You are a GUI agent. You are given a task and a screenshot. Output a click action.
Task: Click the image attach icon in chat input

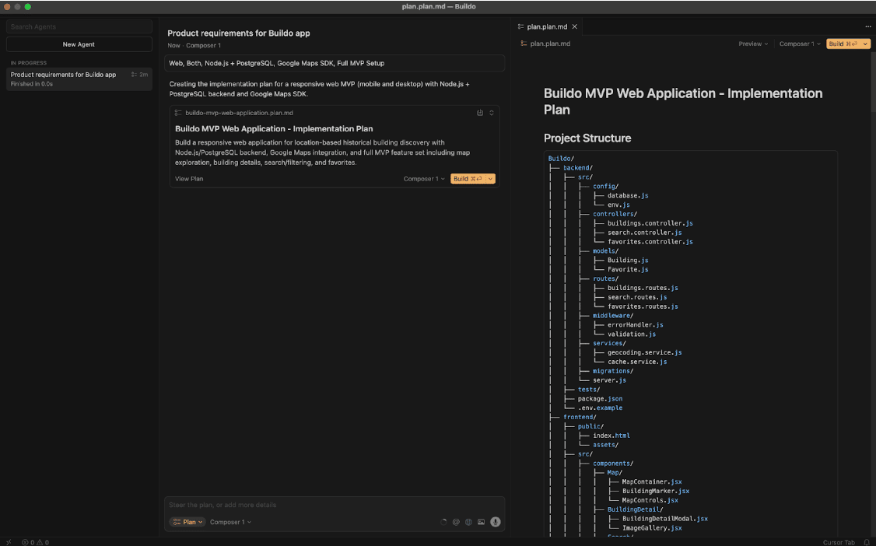pos(481,522)
